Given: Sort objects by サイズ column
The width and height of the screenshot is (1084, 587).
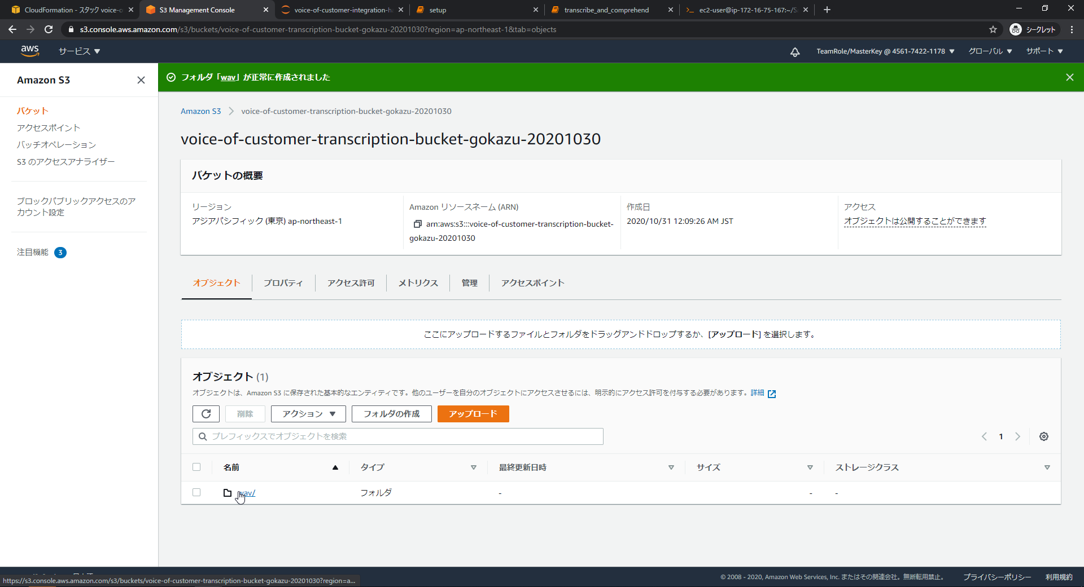Looking at the screenshot, I should click(x=755, y=467).
